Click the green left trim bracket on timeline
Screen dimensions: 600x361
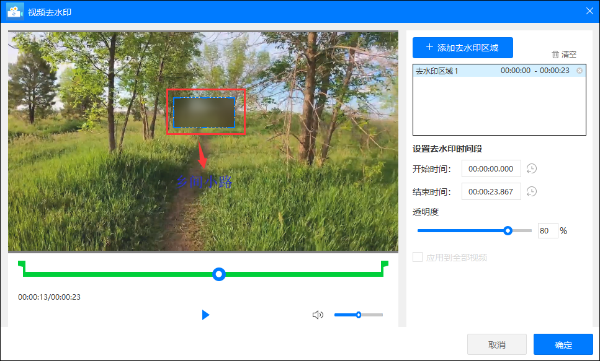tap(22, 266)
